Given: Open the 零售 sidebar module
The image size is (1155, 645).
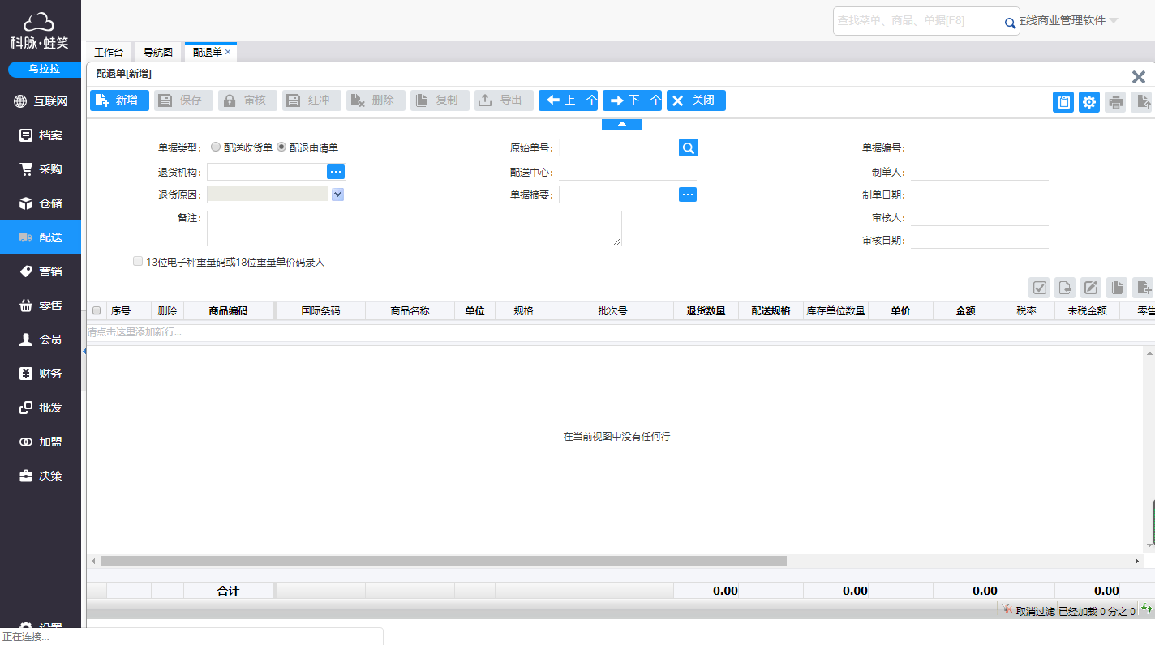Looking at the screenshot, I should pos(41,305).
